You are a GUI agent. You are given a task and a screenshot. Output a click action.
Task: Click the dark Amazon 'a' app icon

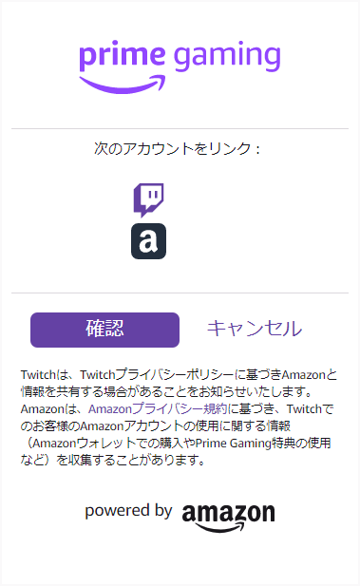tap(148, 241)
